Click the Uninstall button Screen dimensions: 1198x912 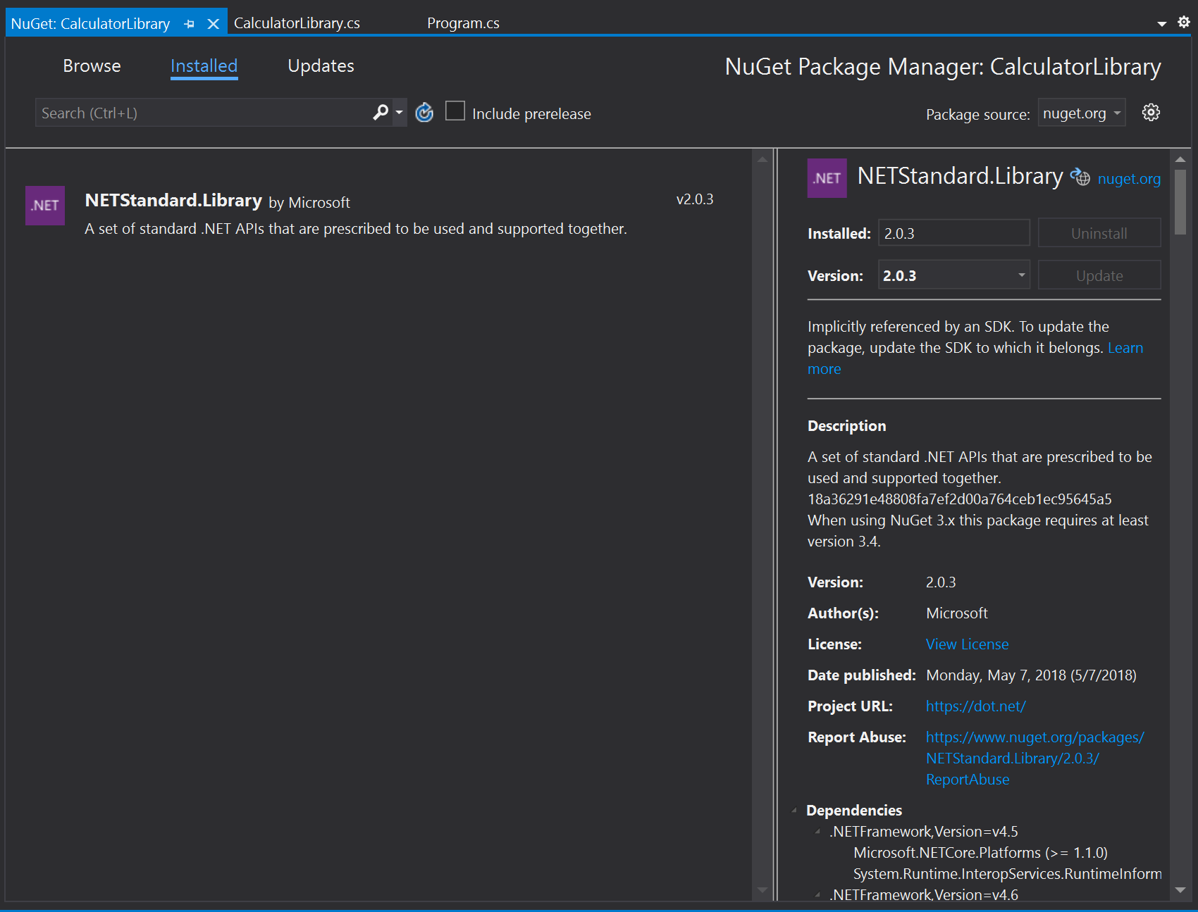pos(1099,233)
